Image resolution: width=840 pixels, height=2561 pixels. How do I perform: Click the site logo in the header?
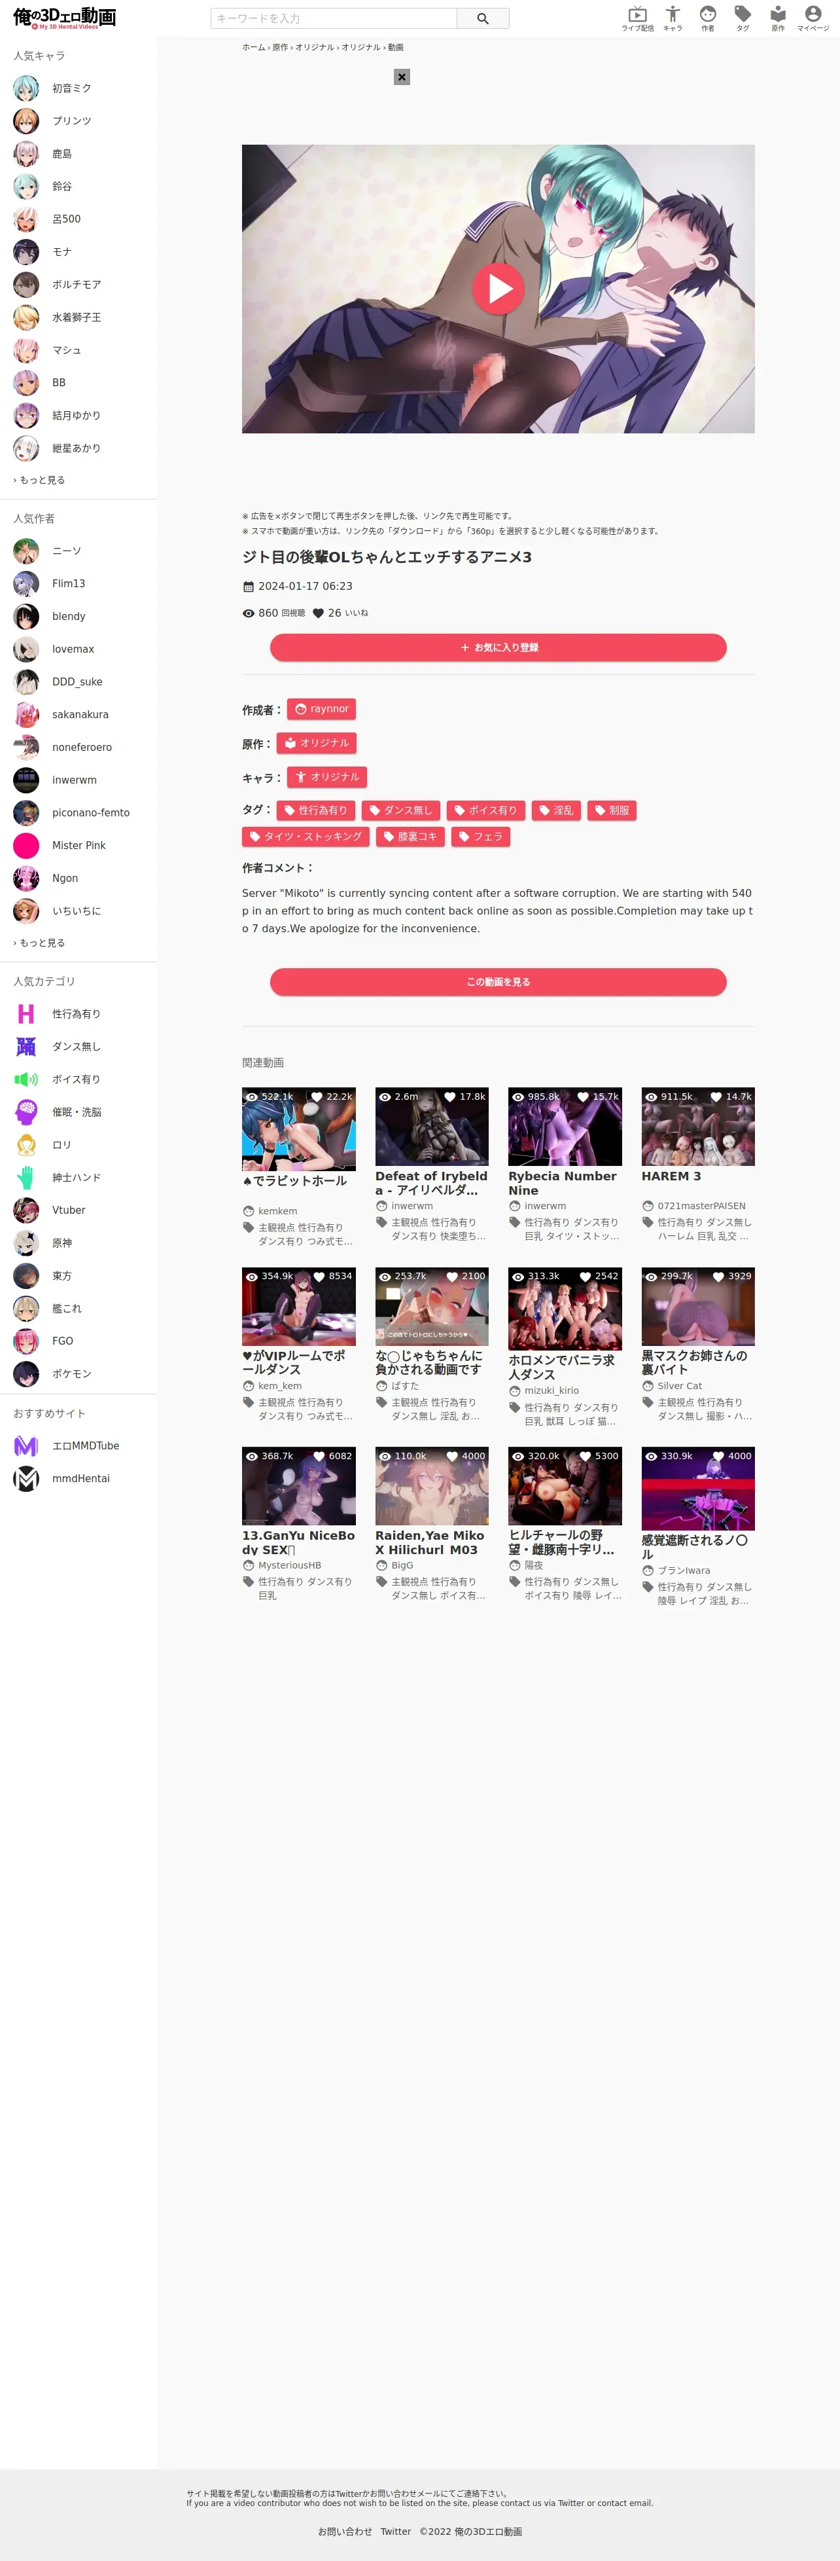tap(65, 18)
